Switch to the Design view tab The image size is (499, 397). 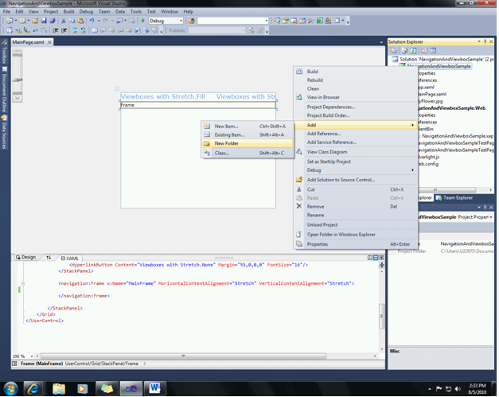[x=26, y=258]
